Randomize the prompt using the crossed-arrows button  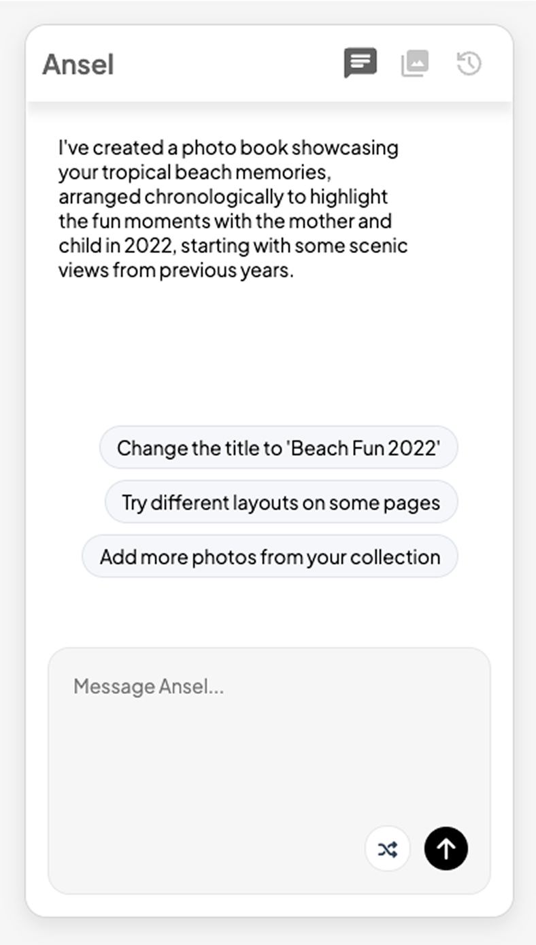[388, 848]
